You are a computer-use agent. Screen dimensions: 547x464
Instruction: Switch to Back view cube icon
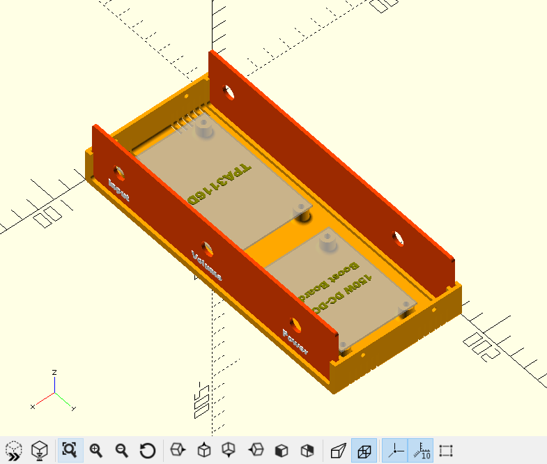pos(307,450)
